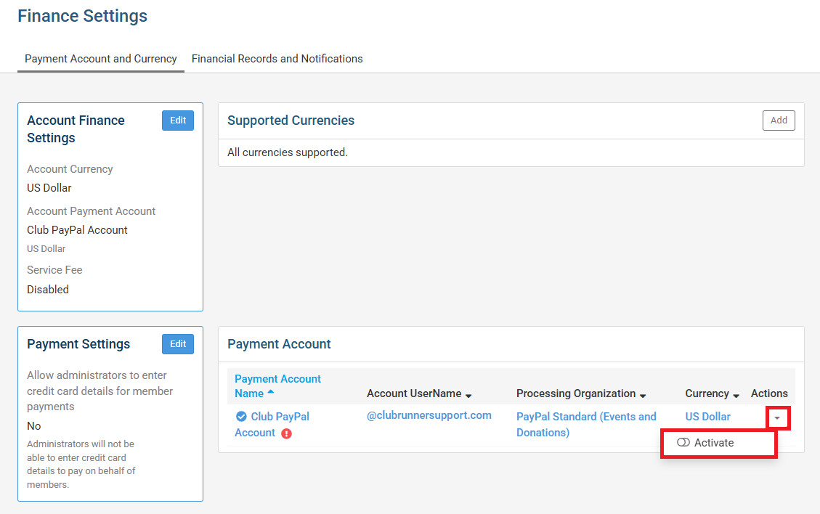Image resolution: width=820 pixels, height=514 pixels.
Task: Click the sort arrow beside Processing Organization
Action: (642, 393)
